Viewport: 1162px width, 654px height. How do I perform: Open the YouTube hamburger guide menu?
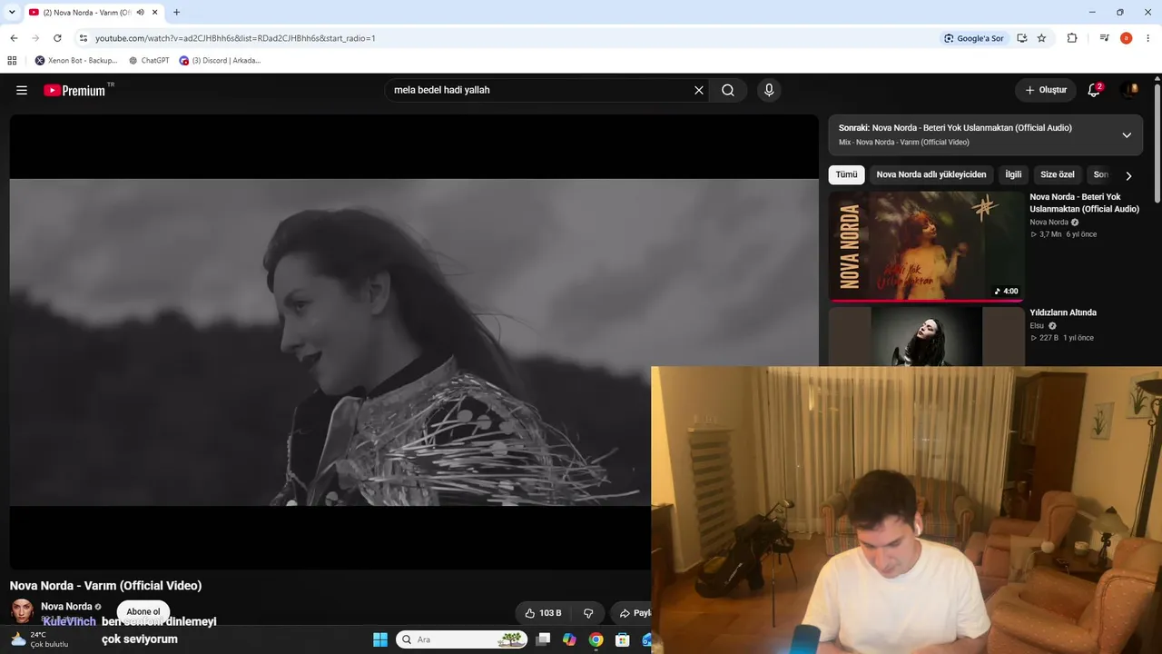(x=22, y=90)
